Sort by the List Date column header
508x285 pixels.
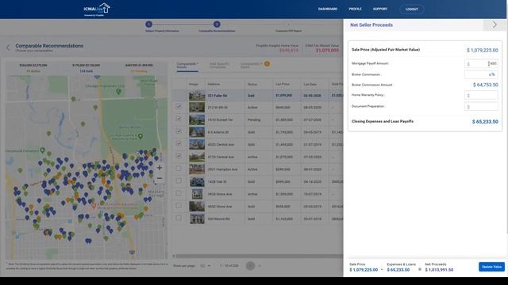pos(310,85)
